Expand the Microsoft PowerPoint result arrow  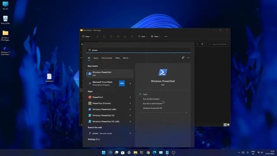click(130, 84)
